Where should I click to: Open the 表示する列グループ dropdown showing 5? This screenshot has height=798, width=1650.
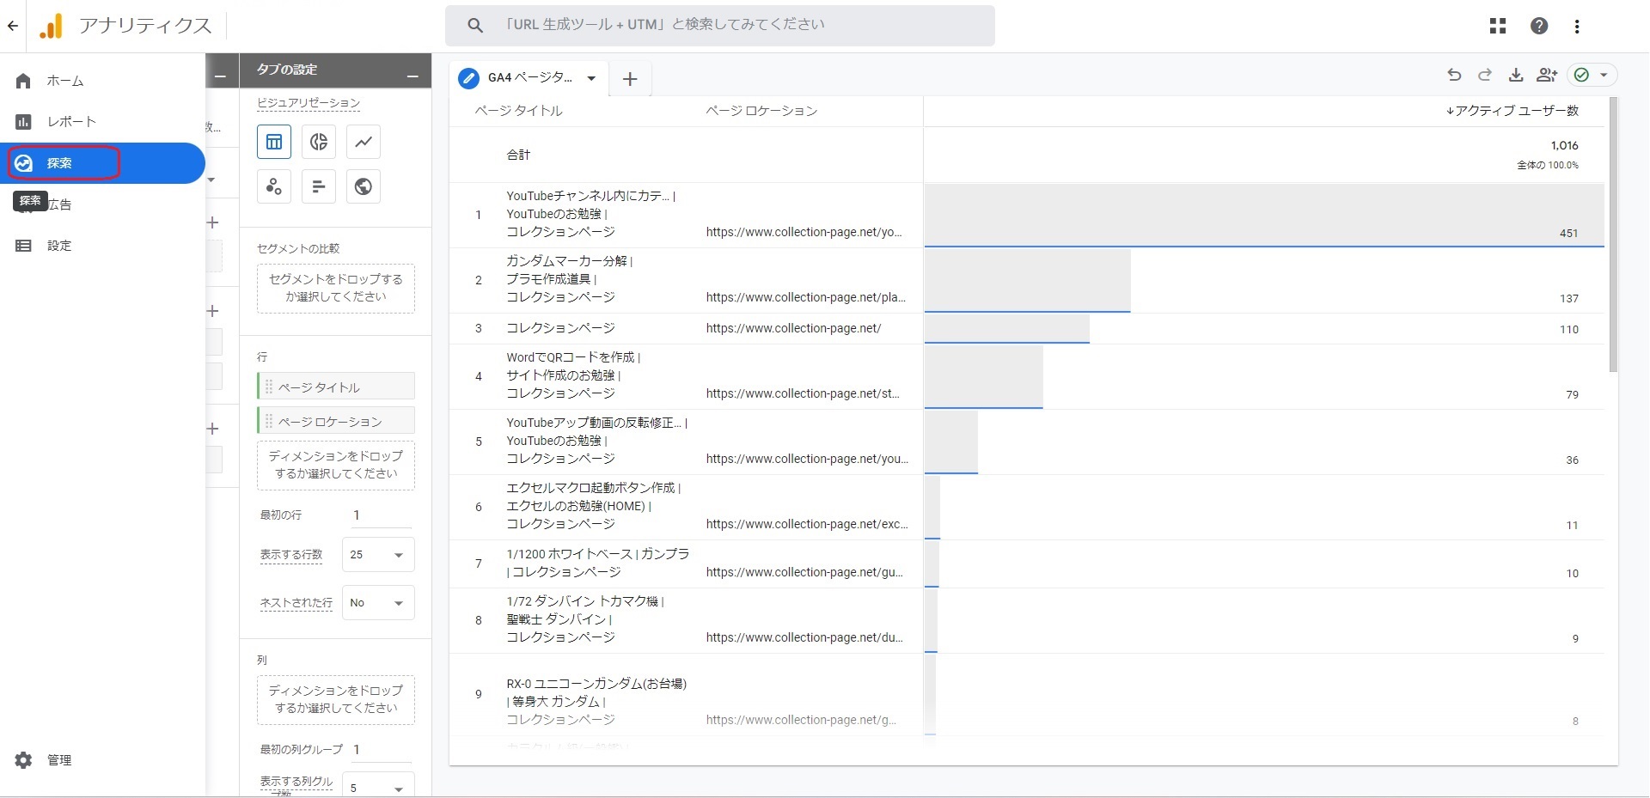(378, 787)
